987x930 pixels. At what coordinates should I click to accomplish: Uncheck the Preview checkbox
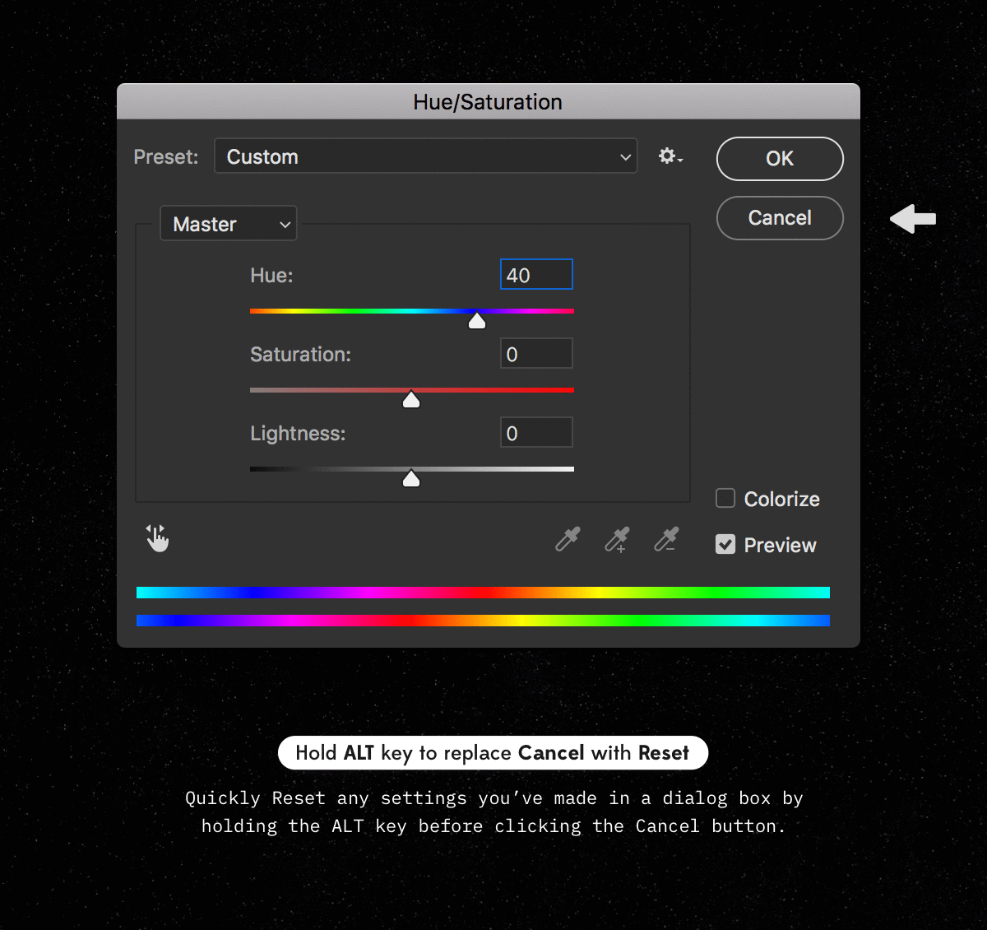coord(725,544)
